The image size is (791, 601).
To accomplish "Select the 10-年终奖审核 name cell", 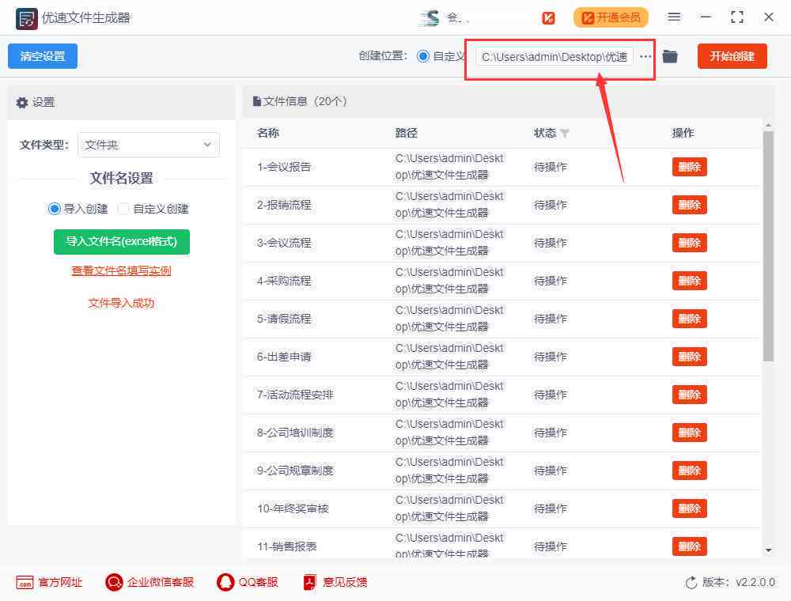I will [x=293, y=508].
